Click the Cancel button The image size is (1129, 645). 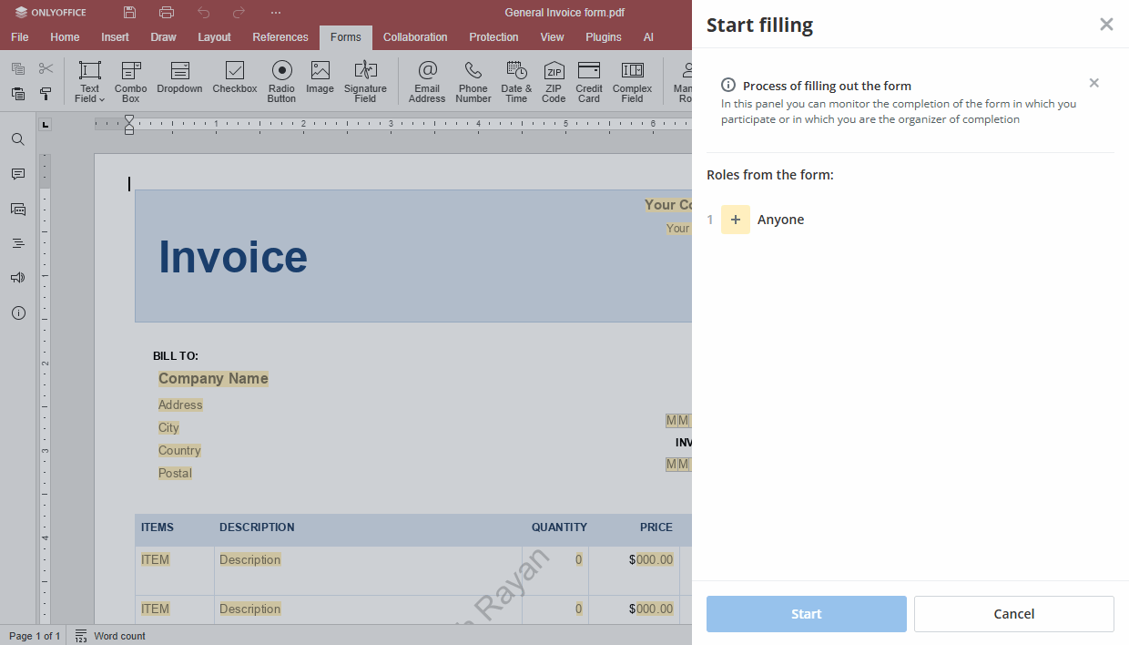[x=1013, y=614]
